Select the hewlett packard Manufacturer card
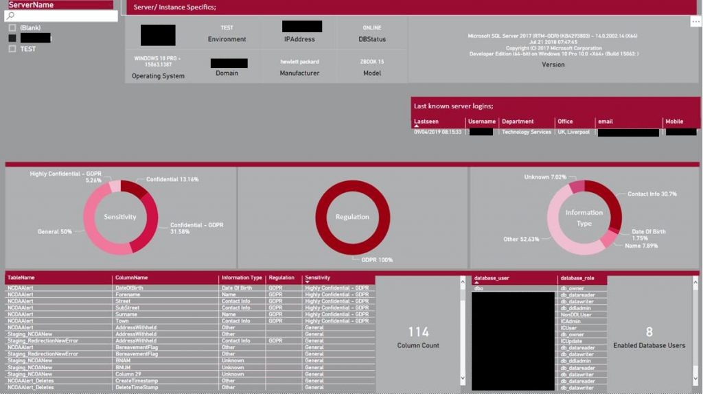Screen dimensions: 703x394 [x=299, y=67]
